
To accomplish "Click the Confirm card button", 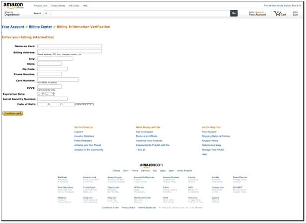I will [13, 113].
